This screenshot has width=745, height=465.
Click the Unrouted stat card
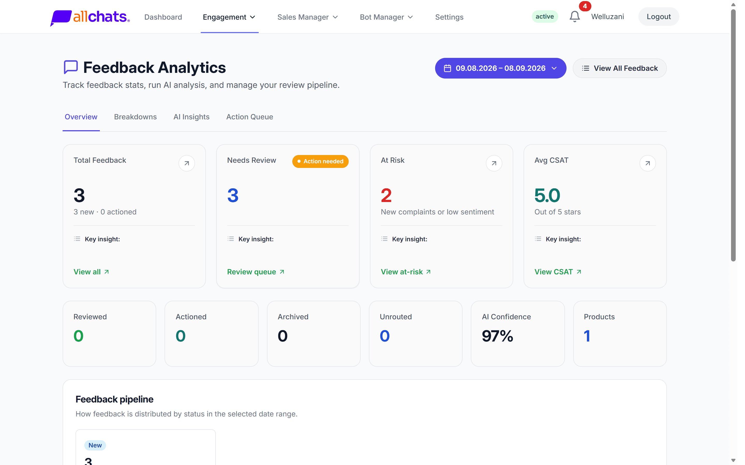tap(416, 334)
